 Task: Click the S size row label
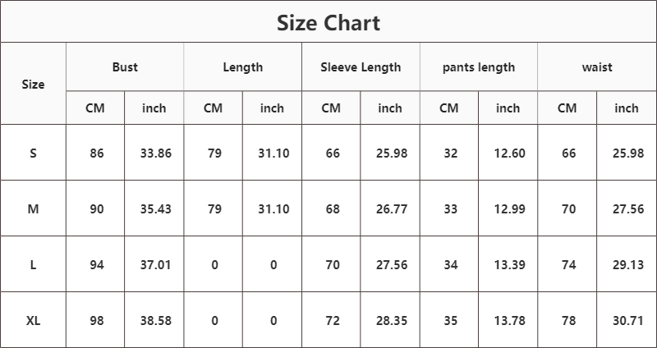tap(33, 153)
